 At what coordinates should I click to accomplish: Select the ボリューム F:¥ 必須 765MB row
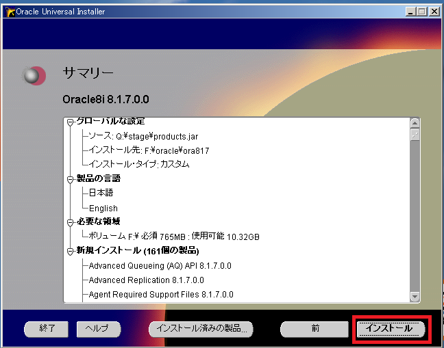pyautogui.click(x=174, y=236)
